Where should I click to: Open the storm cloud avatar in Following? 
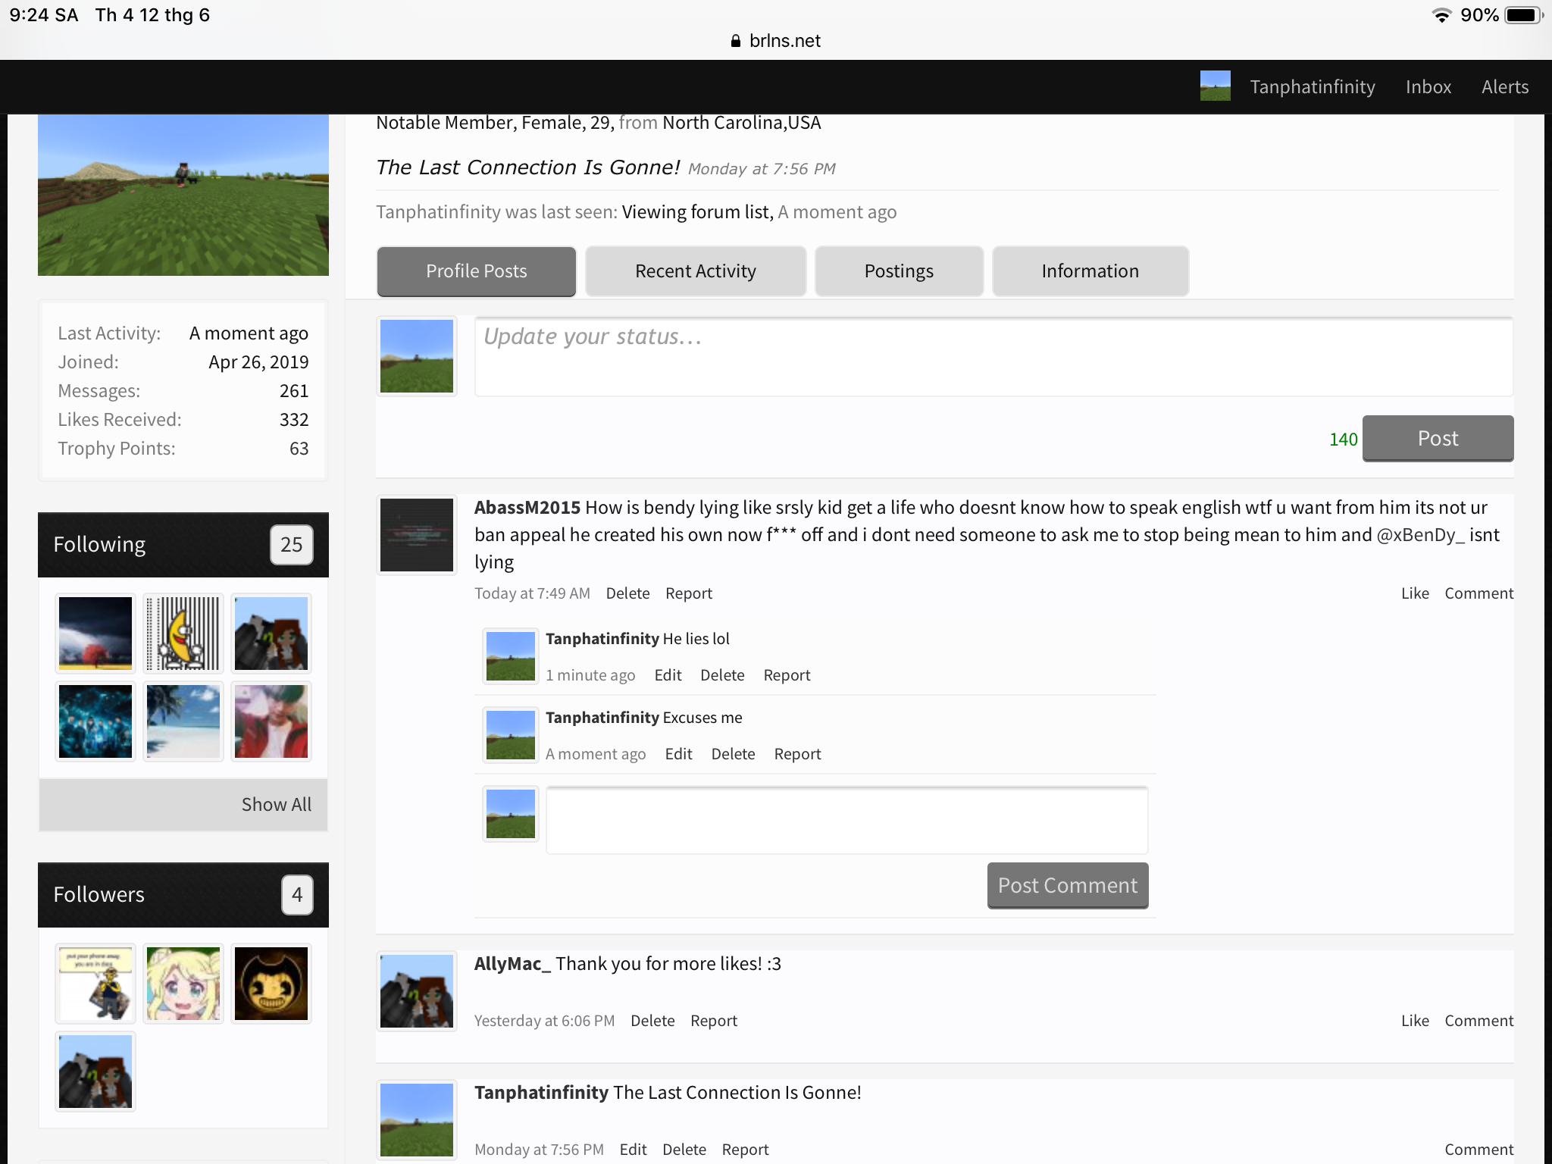(x=95, y=634)
